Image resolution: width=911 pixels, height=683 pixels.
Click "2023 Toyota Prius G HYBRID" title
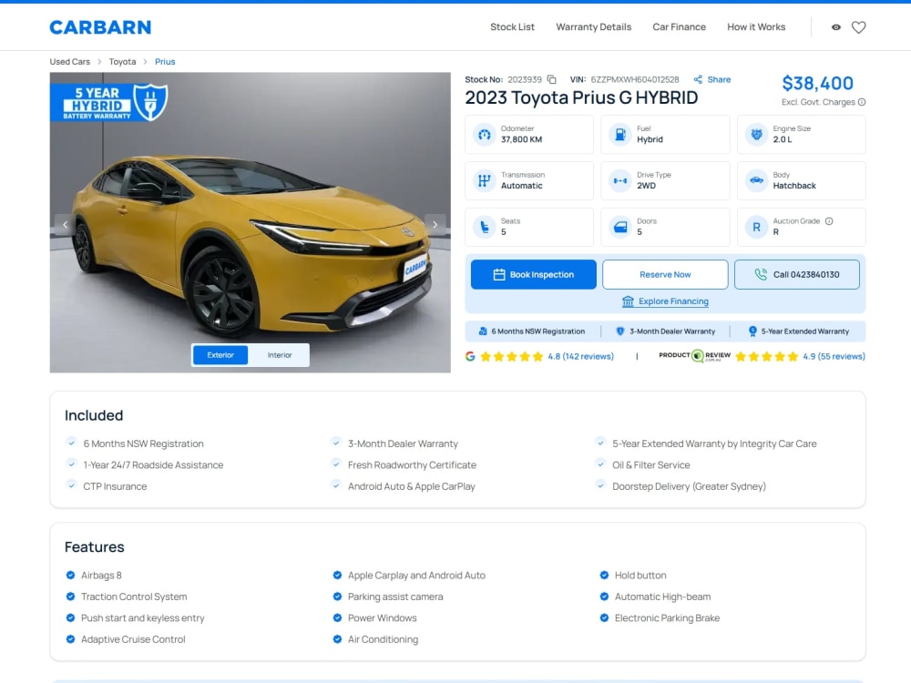tap(581, 97)
